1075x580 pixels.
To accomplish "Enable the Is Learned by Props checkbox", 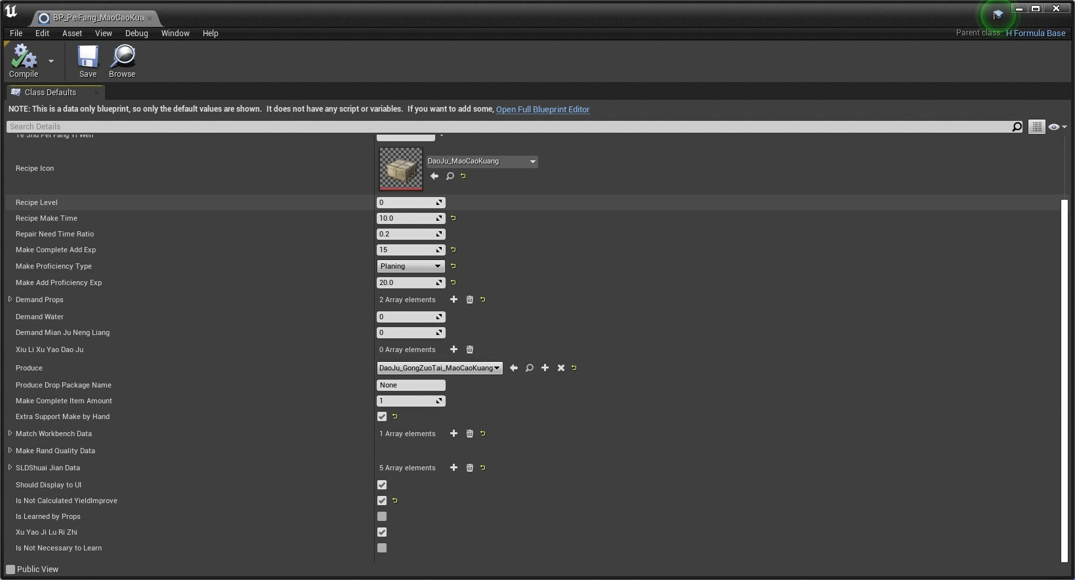I will tap(382, 516).
